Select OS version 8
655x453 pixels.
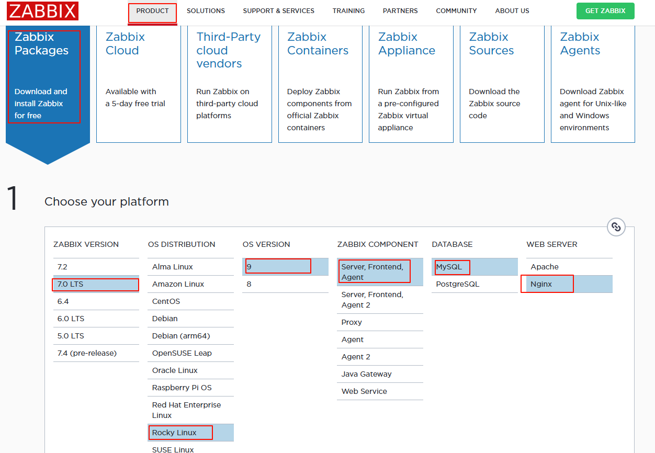(286, 284)
